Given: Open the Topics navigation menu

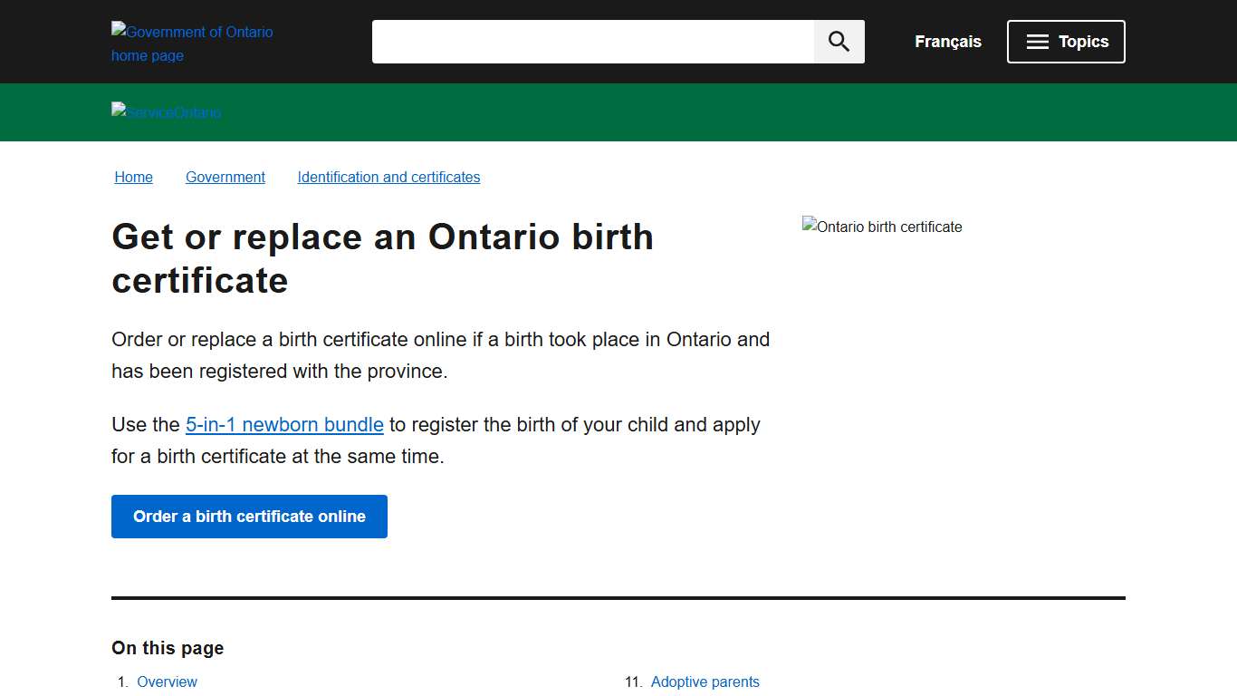Looking at the screenshot, I should click(x=1066, y=41).
